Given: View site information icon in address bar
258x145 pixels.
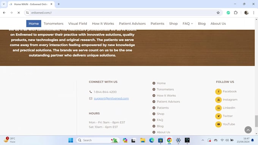Looking at the screenshot, I should pyautogui.click(x=27, y=12).
